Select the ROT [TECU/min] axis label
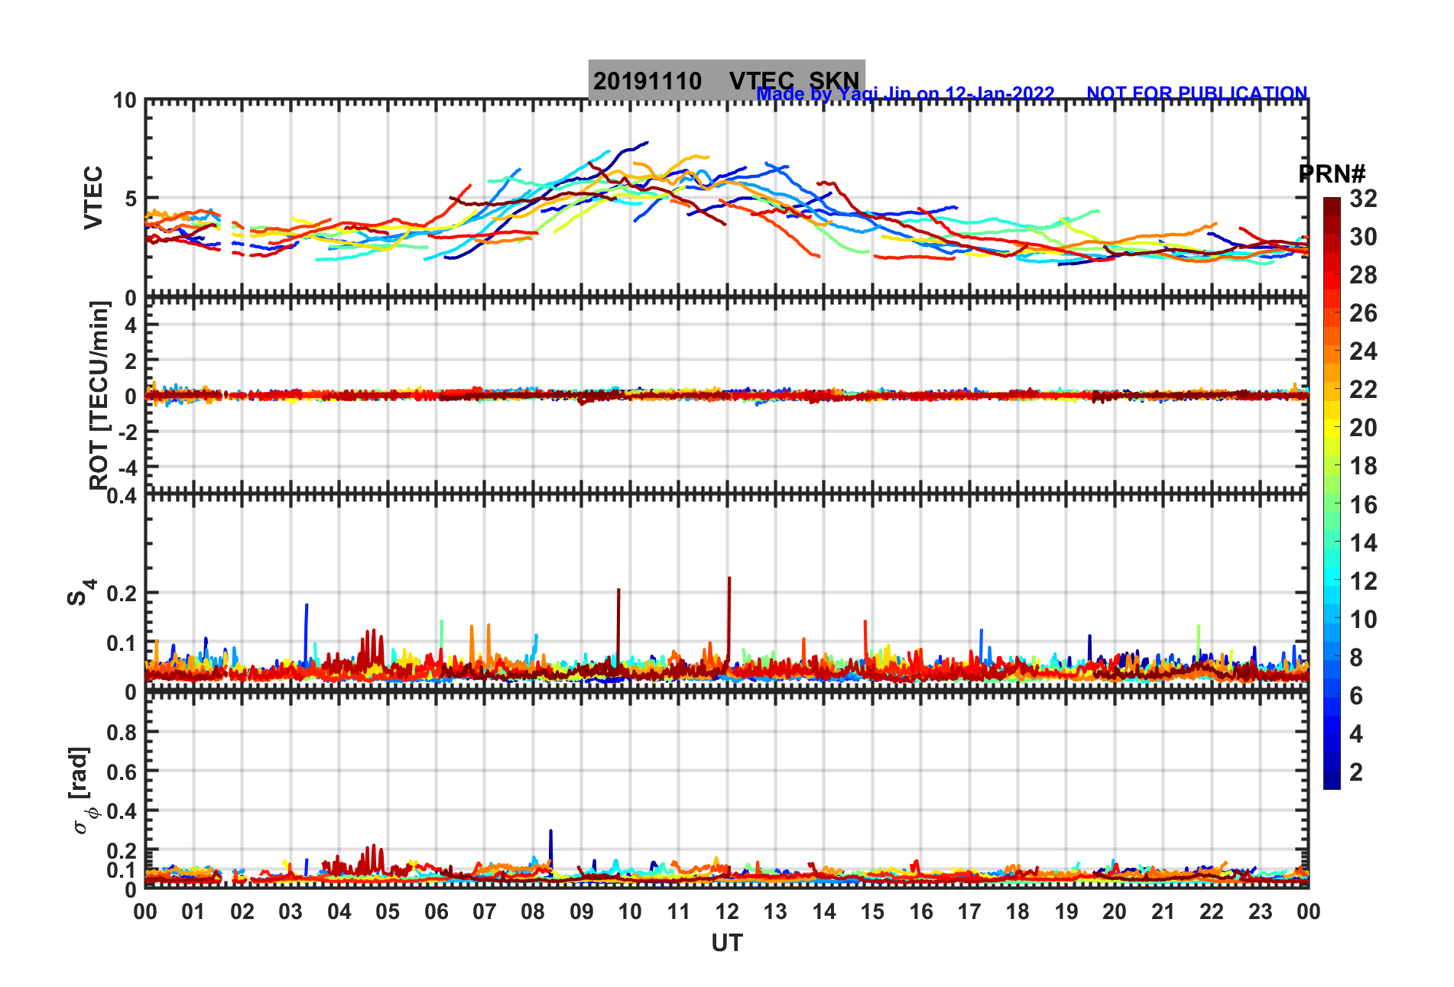Image resolution: width=1454 pixels, height=987 pixels. [x=99, y=396]
